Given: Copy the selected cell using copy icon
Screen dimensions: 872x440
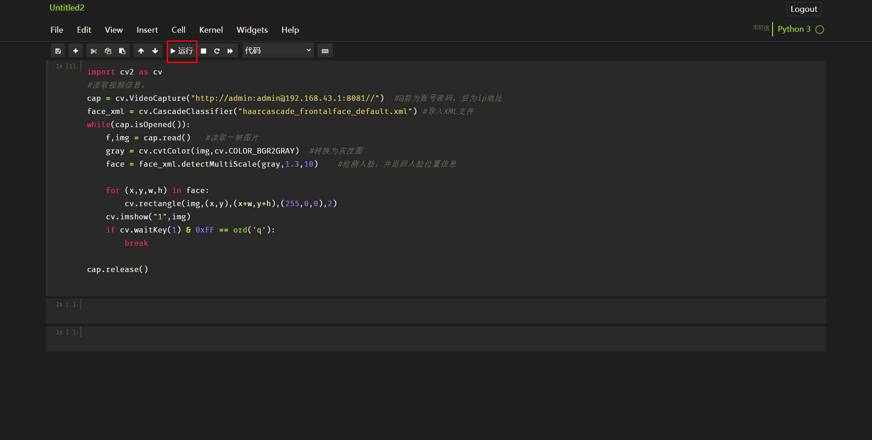Looking at the screenshot, I should tap(108, 51).
